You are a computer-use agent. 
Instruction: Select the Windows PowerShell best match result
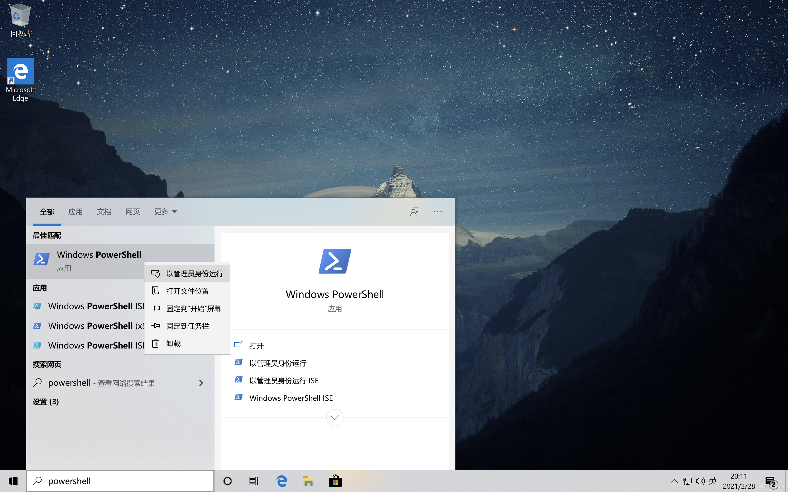pyautogui.click(x=120, y=261)
